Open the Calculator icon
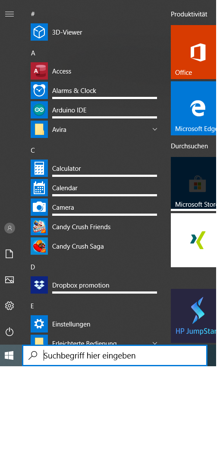This screenshot has height=467, width=220. (x=39, y=168)
